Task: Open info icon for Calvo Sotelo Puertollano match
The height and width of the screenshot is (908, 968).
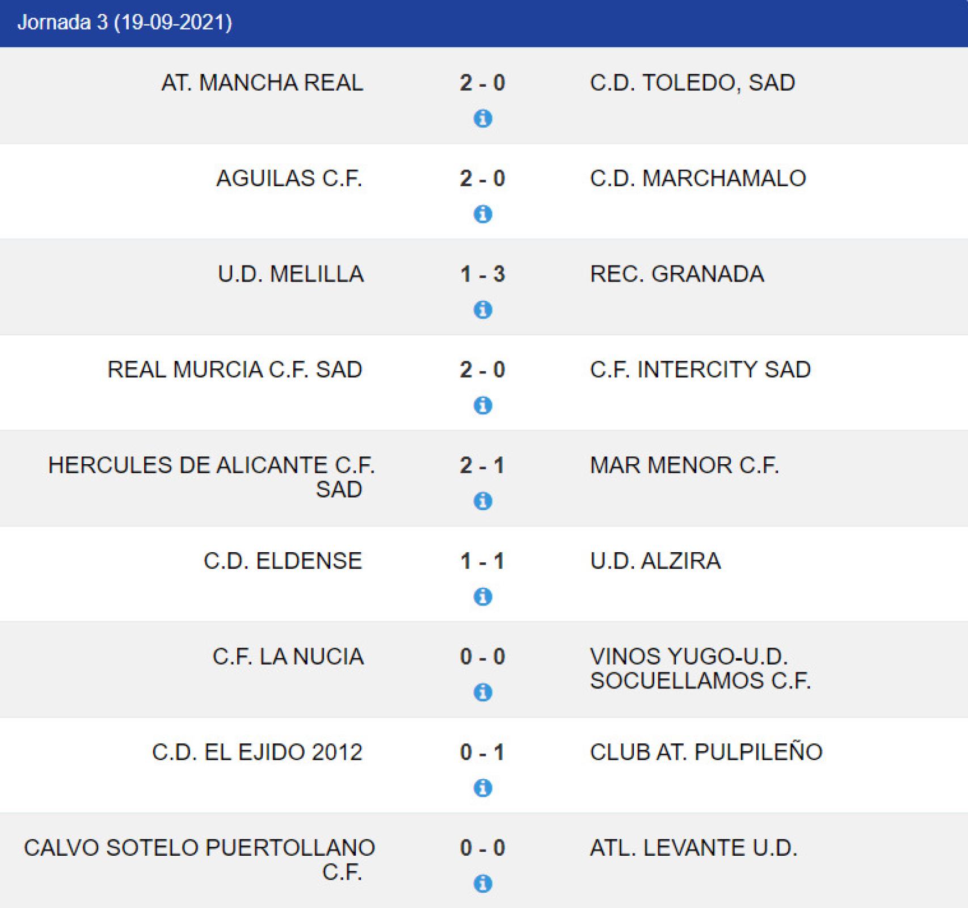Action: [x=483, y=884]
